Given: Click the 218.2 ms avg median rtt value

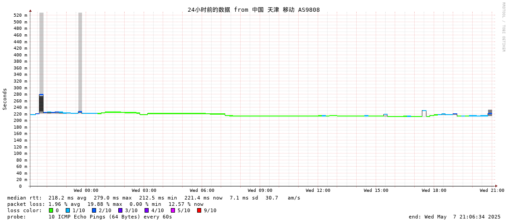Looking at the screenshot, I should point(68,198).
